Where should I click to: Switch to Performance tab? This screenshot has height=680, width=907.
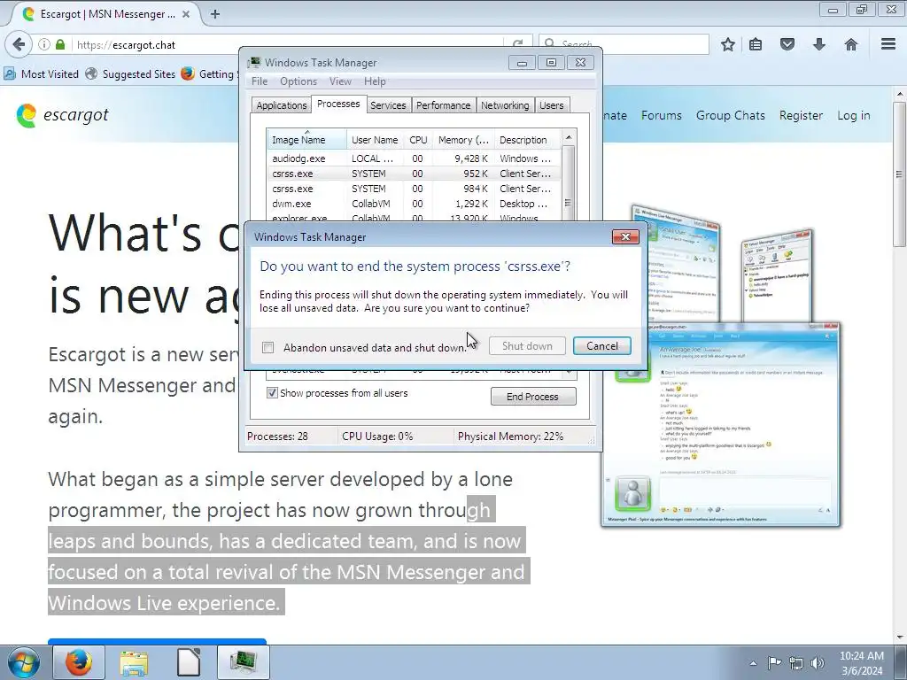tap(443, 105)
